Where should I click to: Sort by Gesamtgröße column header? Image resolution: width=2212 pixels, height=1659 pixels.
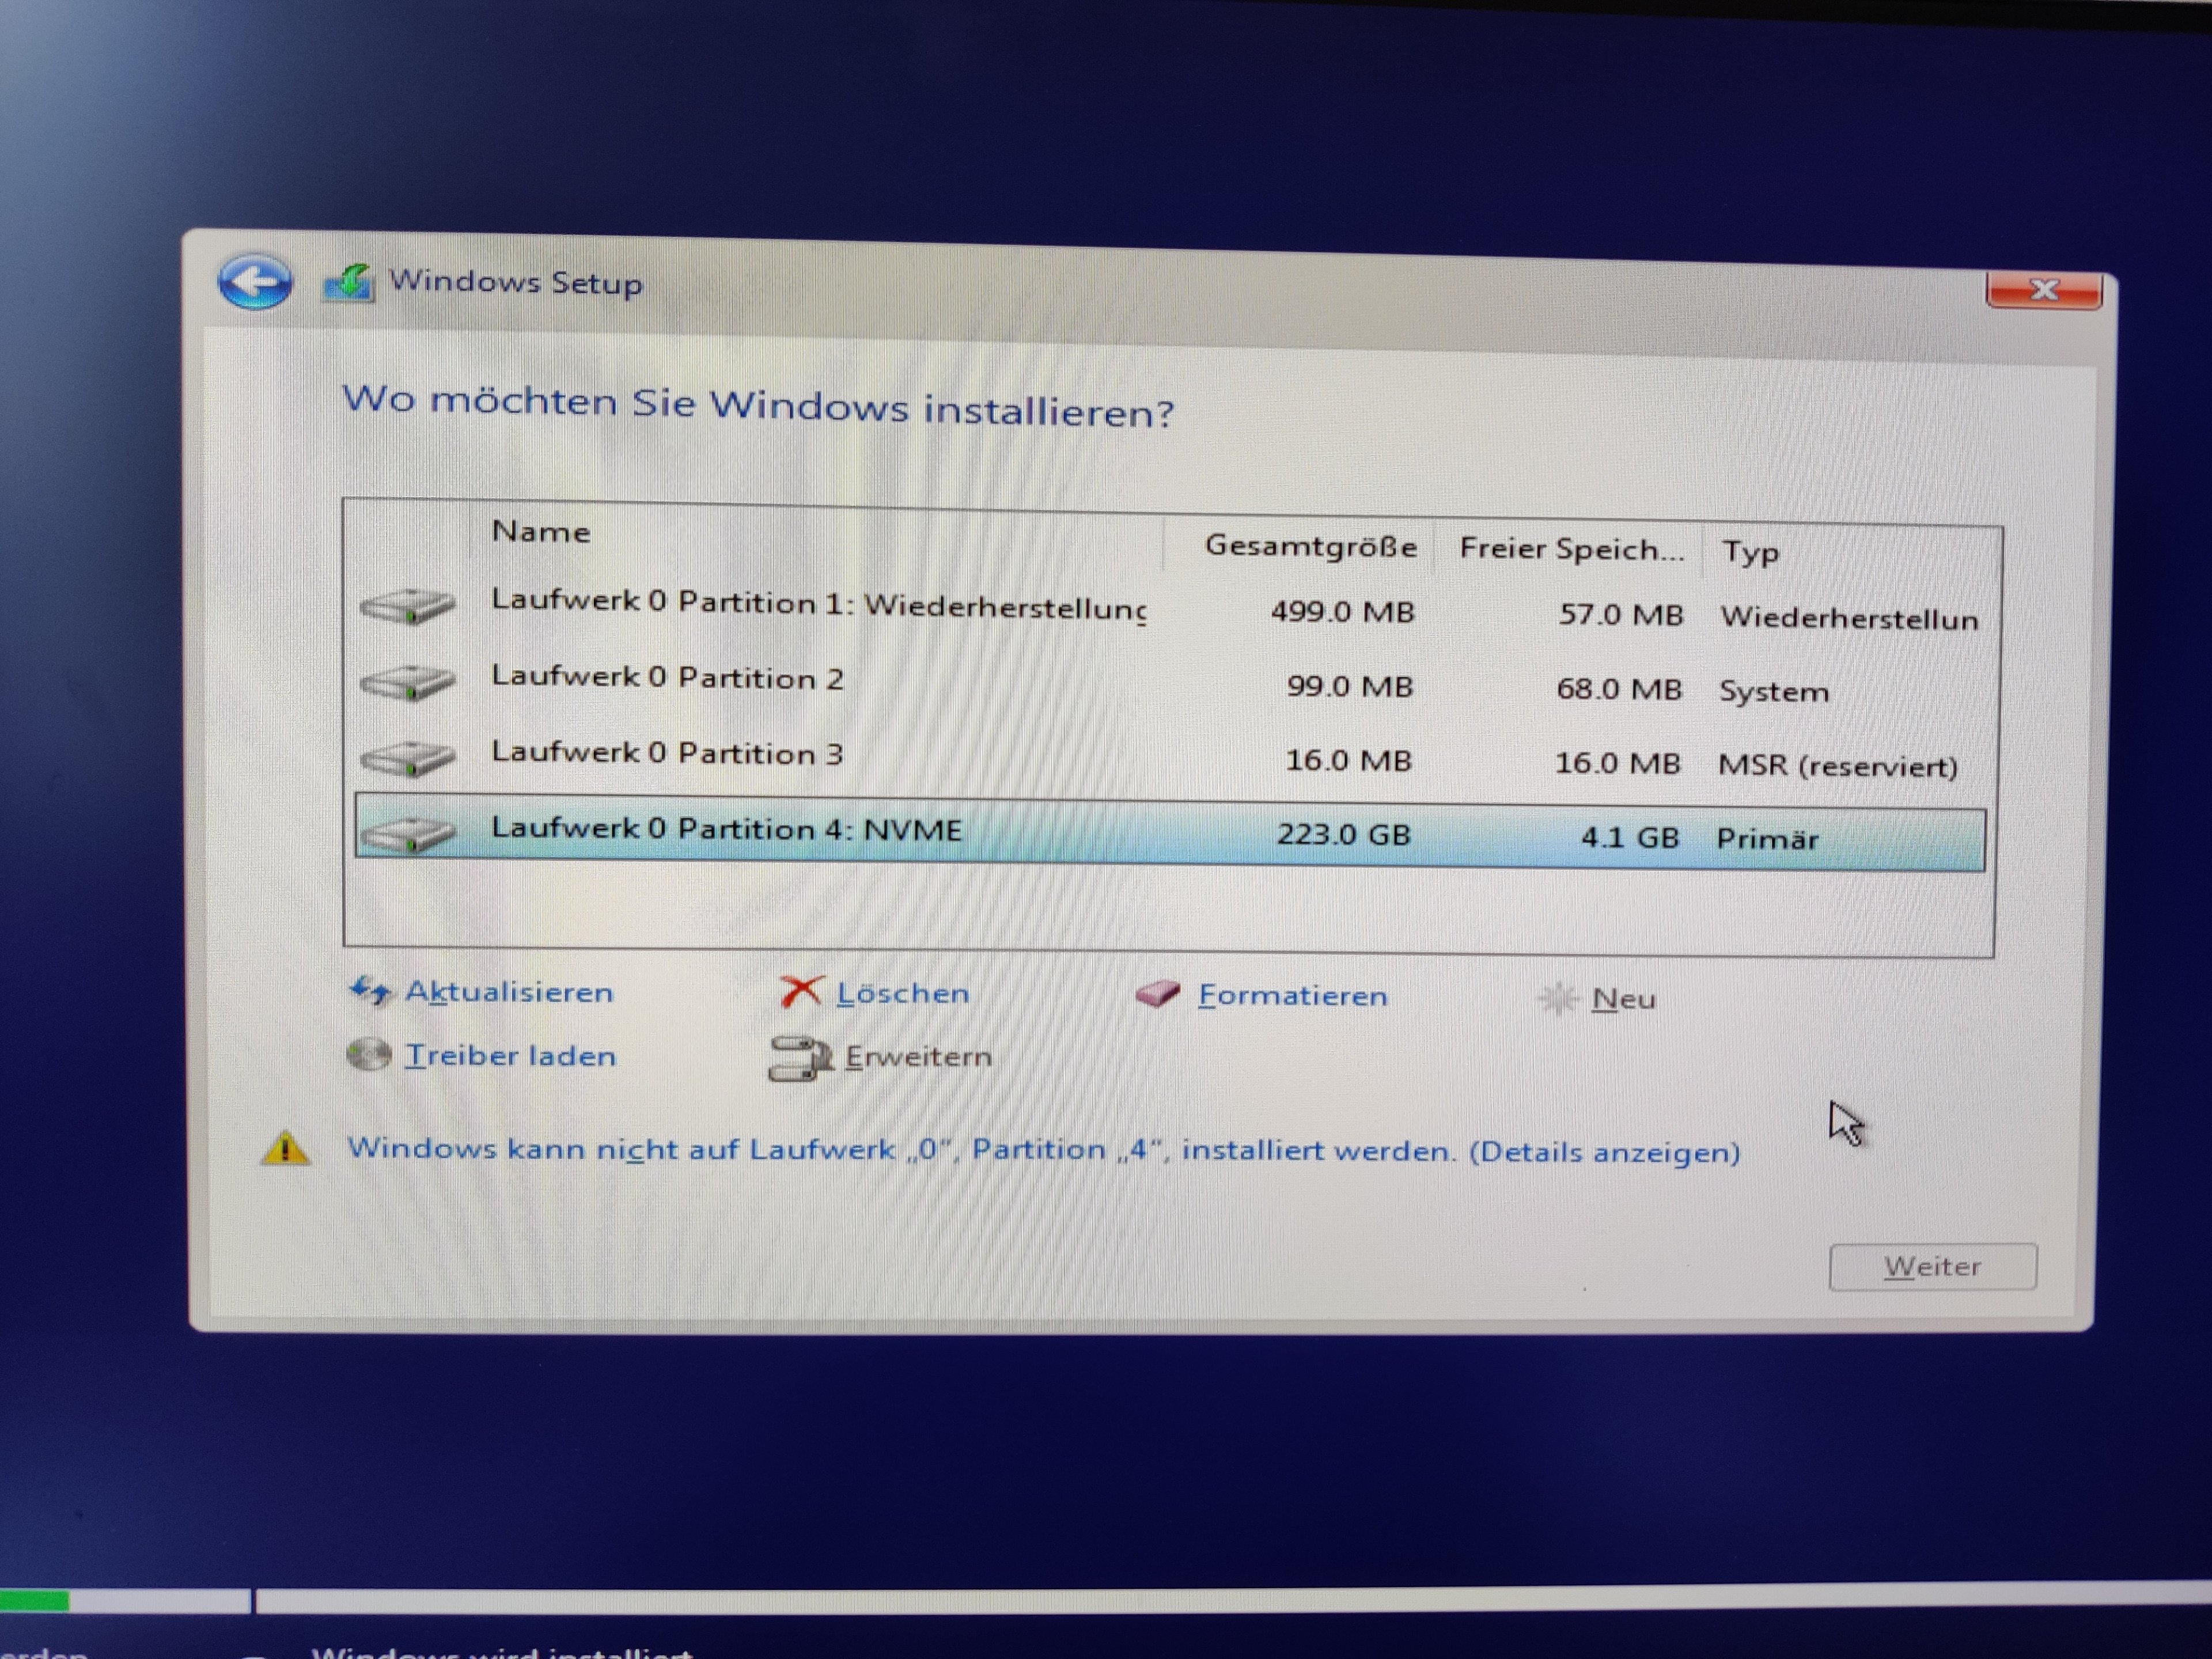point(1310,546)
